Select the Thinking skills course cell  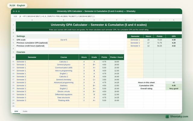[x=64, y=100]
